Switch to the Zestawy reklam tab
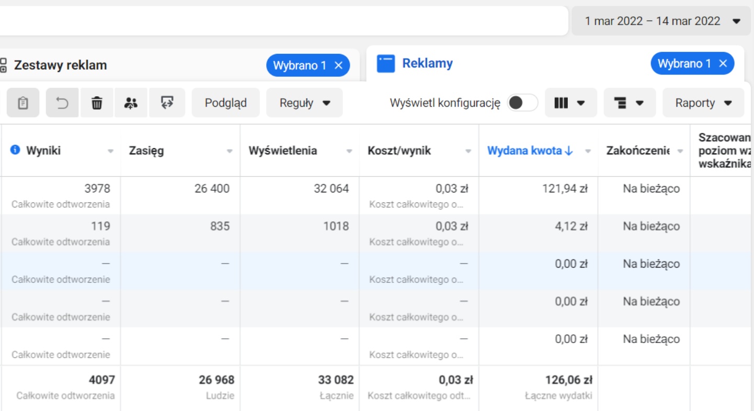The height and width of the screenshot is (411, 754). (x=60, y=65)
